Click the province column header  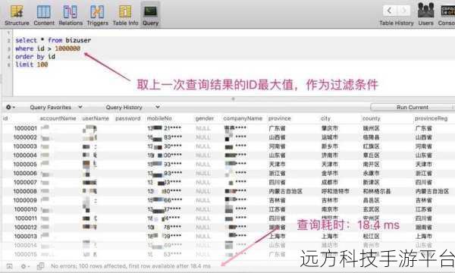[x=279, y=118]
